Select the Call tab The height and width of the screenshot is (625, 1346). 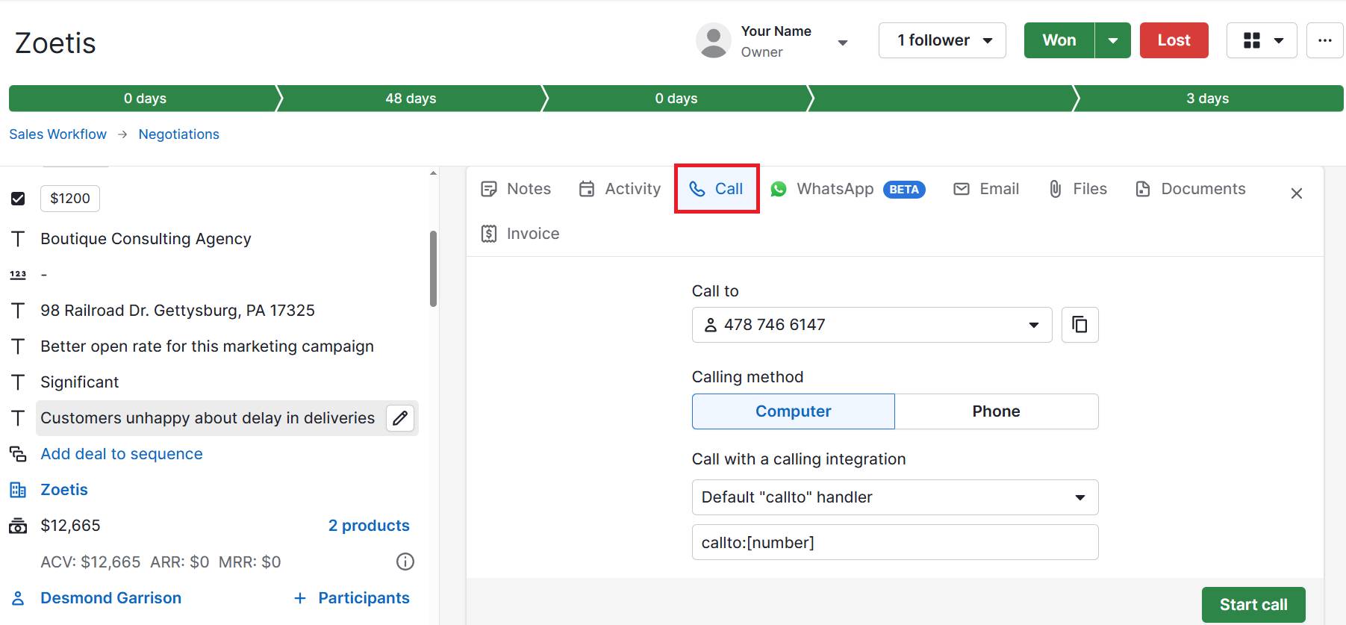click(x=716, y=189)
